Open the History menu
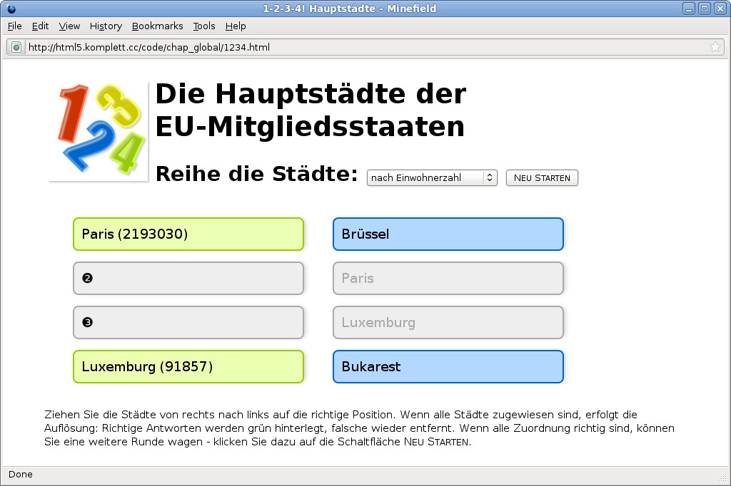The image size is (731, 486). [x=106, y=26]
